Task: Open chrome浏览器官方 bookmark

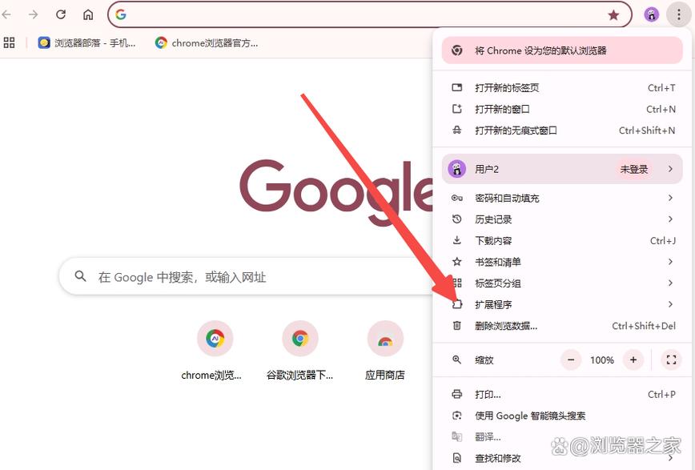Action: click(x=207, y=42)
